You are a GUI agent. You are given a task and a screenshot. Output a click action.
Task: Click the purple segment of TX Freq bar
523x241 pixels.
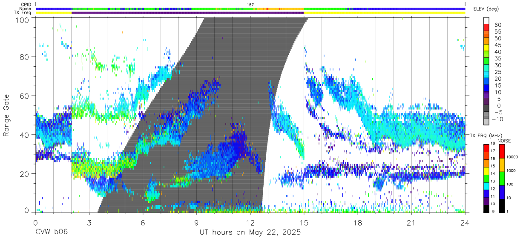(x=188, y=13)
